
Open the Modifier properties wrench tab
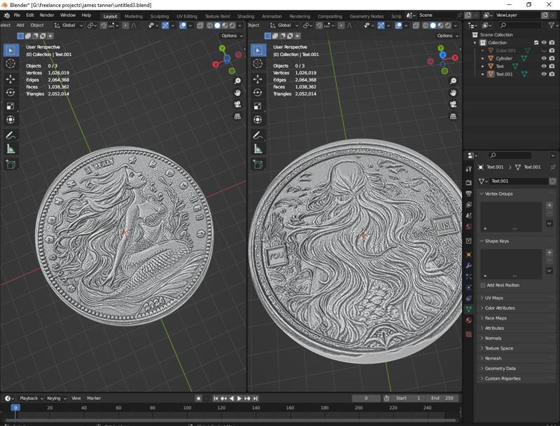click(468, 266)
